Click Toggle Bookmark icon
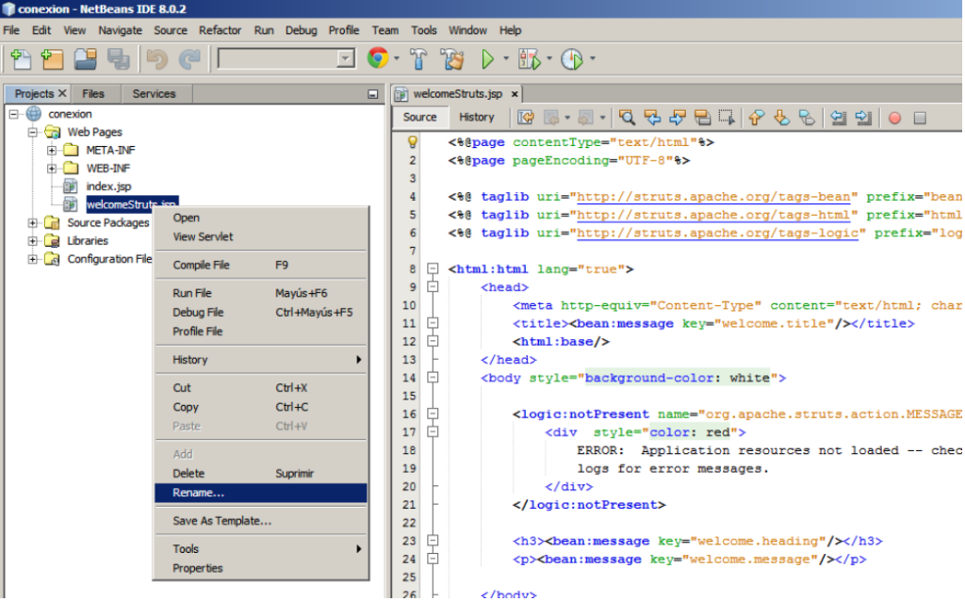Viewport: 965px width, 601px height. [807, 118]
